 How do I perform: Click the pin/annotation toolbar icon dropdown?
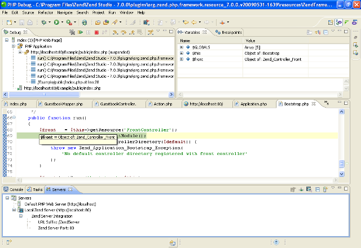pyautogui.click(x=228, y=23)
